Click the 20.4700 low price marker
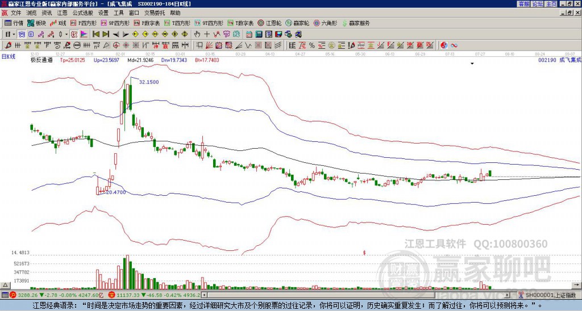Image resolution: width=582 pixels, height=311 pixels. point(116,192)
